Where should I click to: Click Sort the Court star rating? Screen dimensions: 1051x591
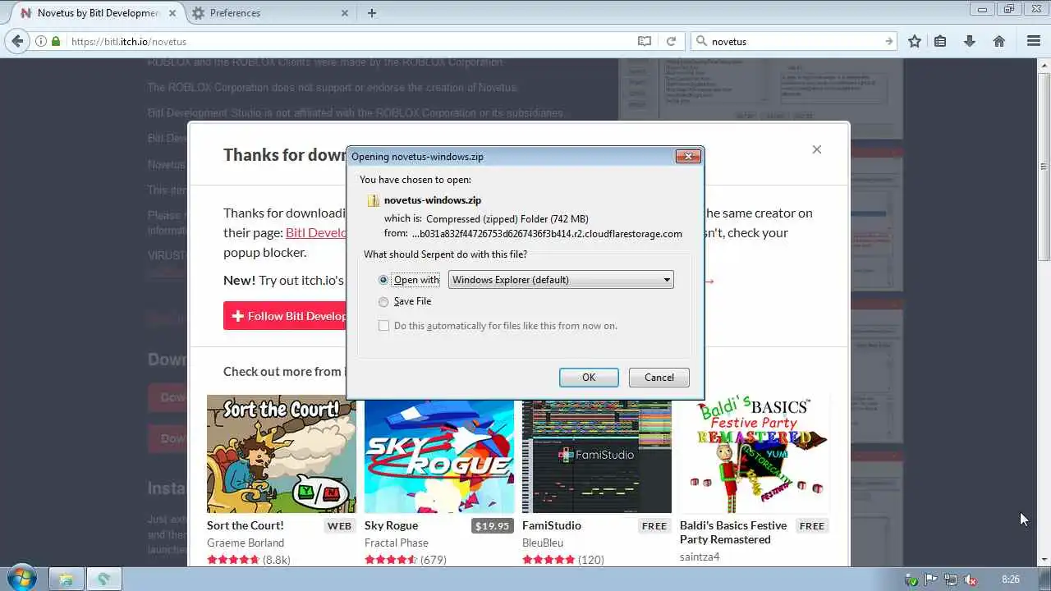point(233,560)
